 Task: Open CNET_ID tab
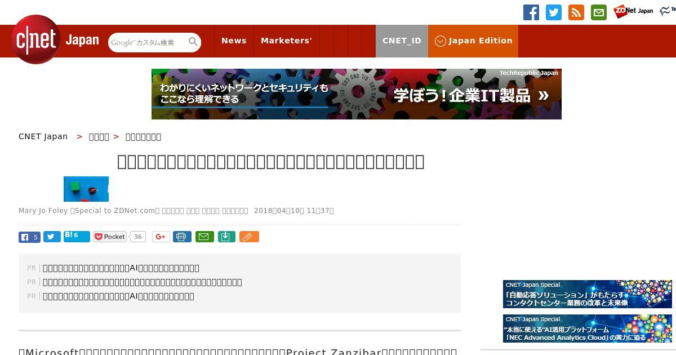[x=402, y=41]
